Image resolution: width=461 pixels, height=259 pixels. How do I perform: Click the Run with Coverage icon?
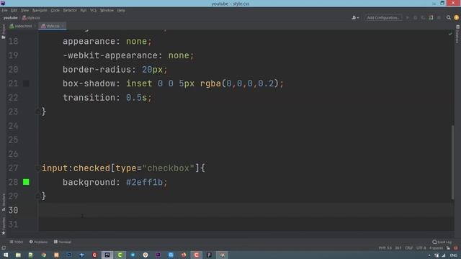tap(423, 18)
